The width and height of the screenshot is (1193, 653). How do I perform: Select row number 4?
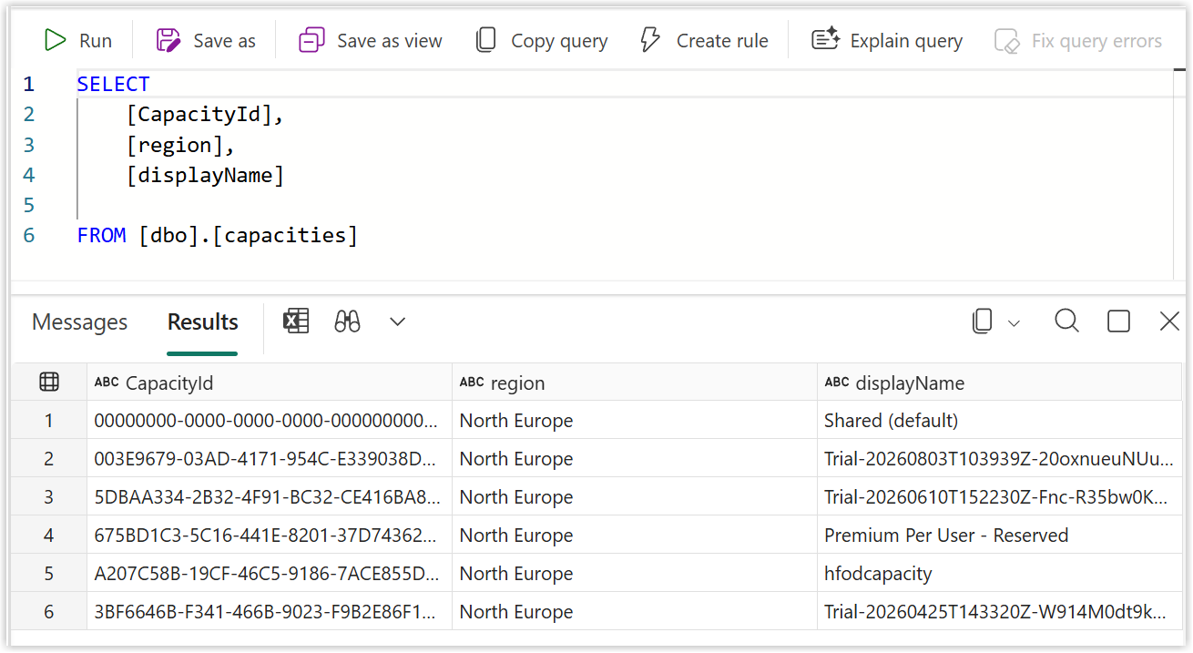[49, 536]
